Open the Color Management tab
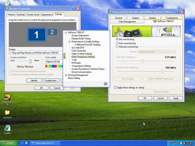This screenshot has height=146, width=195. (127, 22)
